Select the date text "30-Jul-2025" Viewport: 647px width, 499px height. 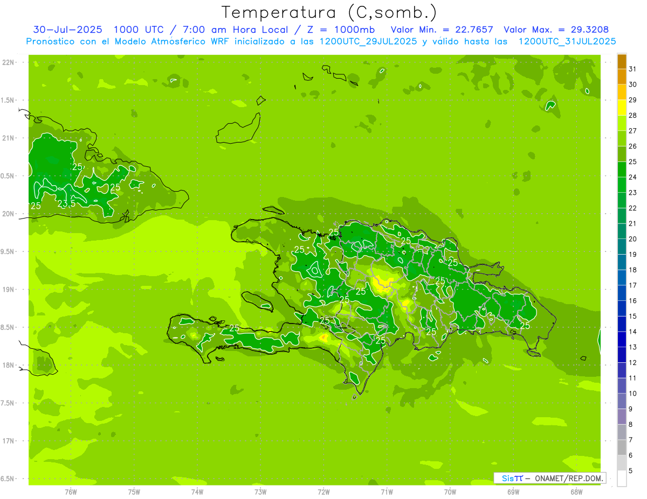pos(67,30)
